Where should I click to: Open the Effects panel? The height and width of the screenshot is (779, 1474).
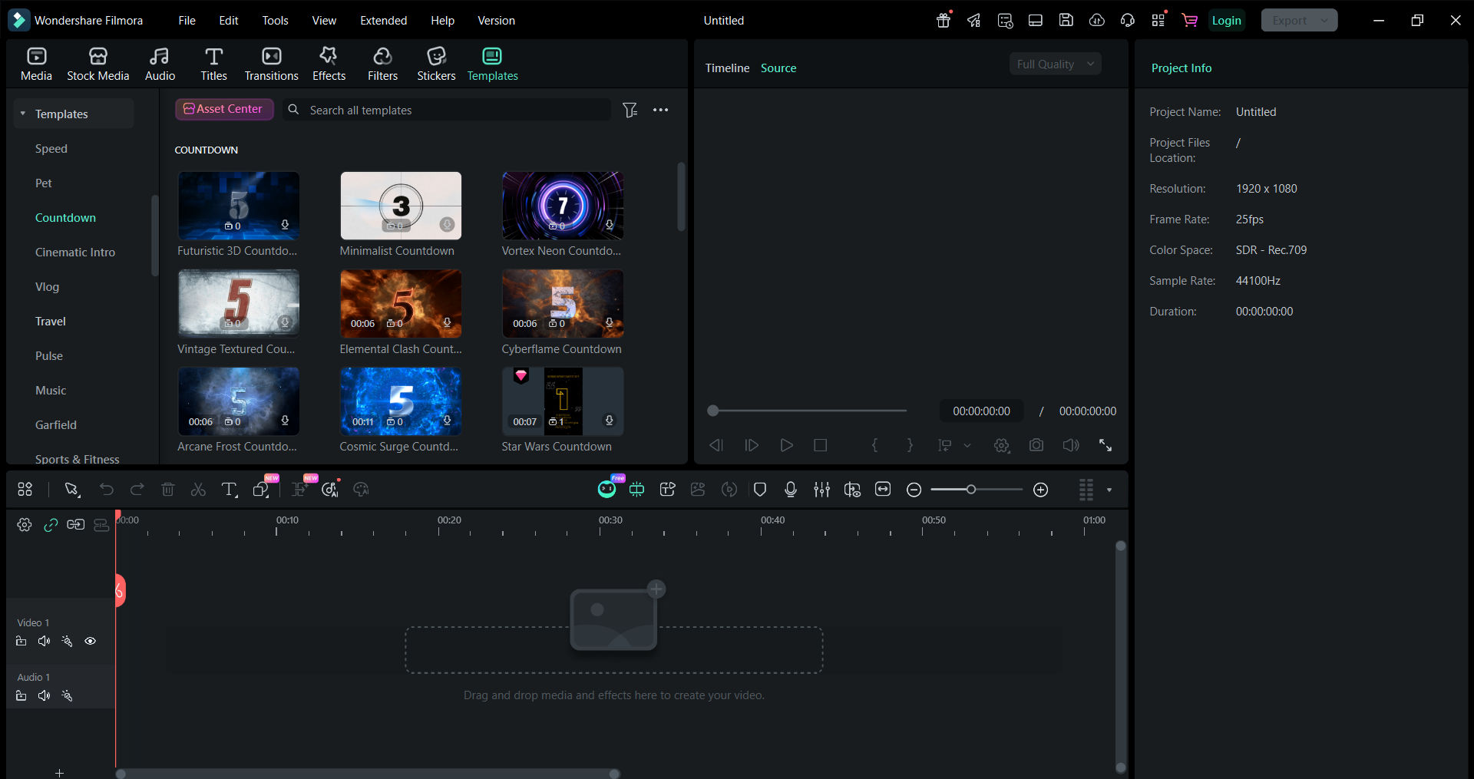pos(329,64)
